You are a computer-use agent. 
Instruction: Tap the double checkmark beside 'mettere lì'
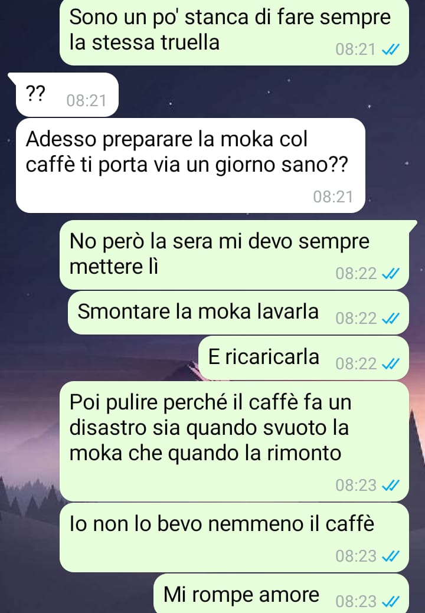click(390, 274)
